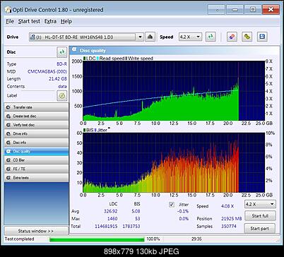Open the FE / TE test
Screen dimensions: 284x257
[36, 169]
